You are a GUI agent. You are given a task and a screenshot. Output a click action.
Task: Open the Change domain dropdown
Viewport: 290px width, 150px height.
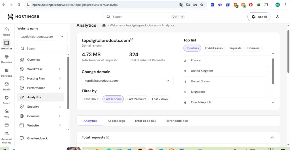point(127,81)
